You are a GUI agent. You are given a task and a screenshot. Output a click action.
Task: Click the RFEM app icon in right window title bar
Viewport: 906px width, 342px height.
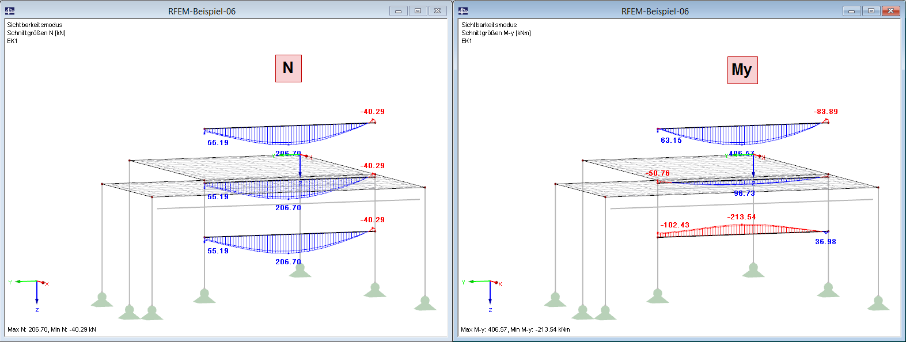tap(463, 11)
